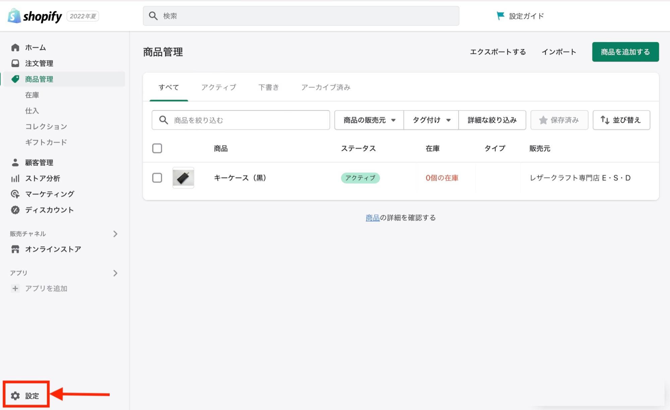Open the Shopify home icon
This screenshot has height=410, width=670.
[x=15, y=47]
